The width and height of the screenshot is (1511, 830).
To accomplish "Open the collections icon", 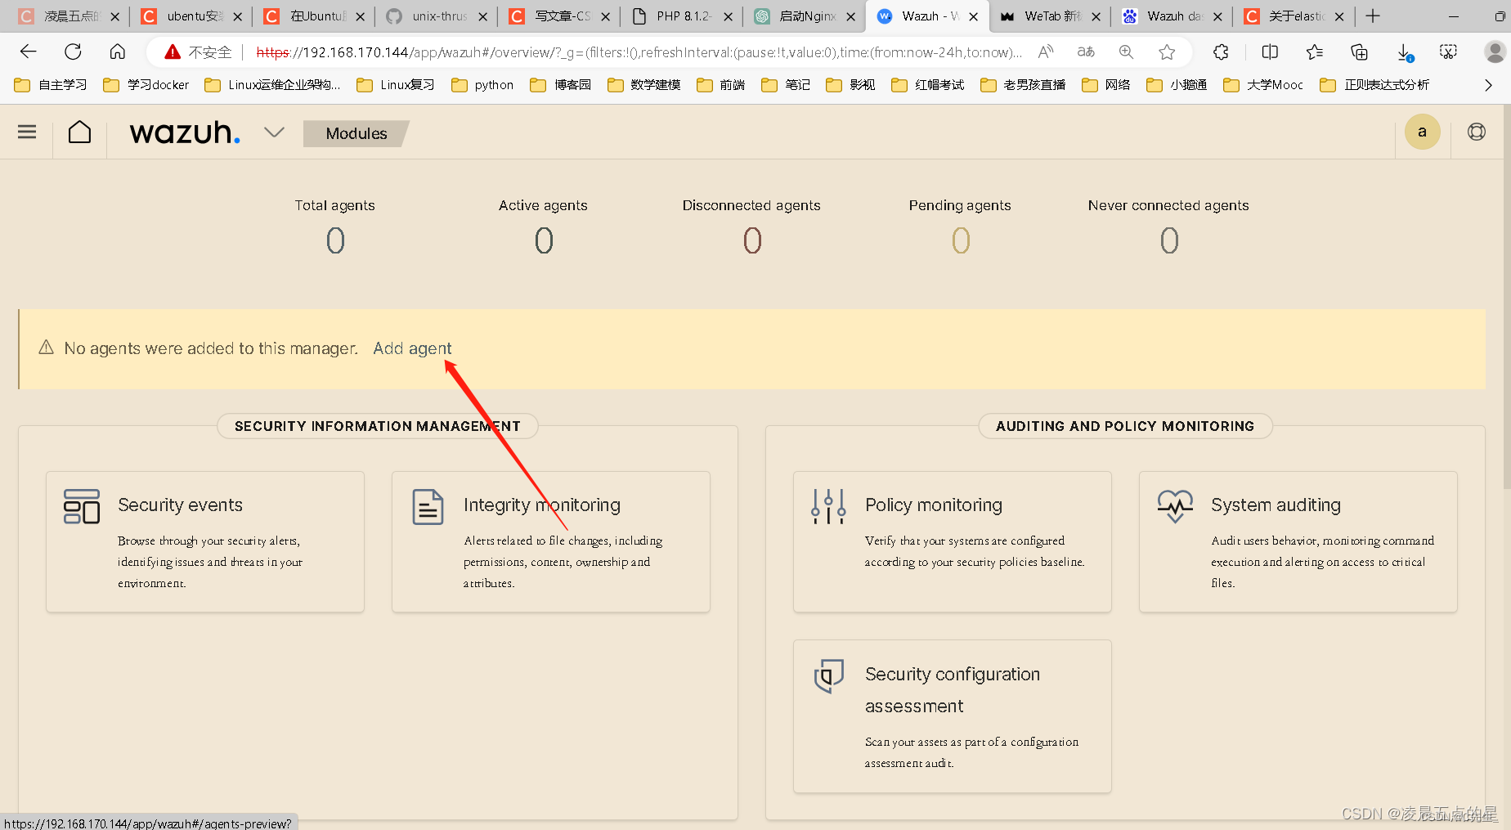I will [x=1359, y=52].
